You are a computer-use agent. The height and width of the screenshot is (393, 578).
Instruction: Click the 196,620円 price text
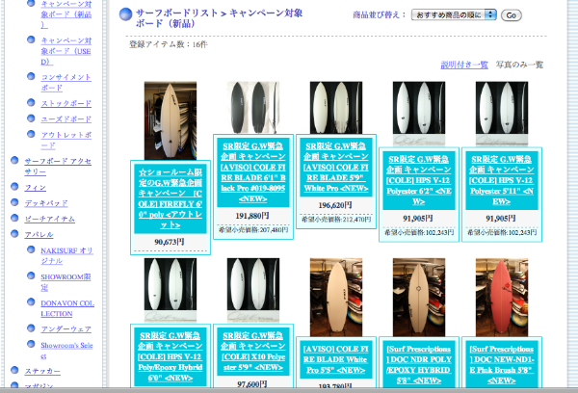tap(335, 205)
